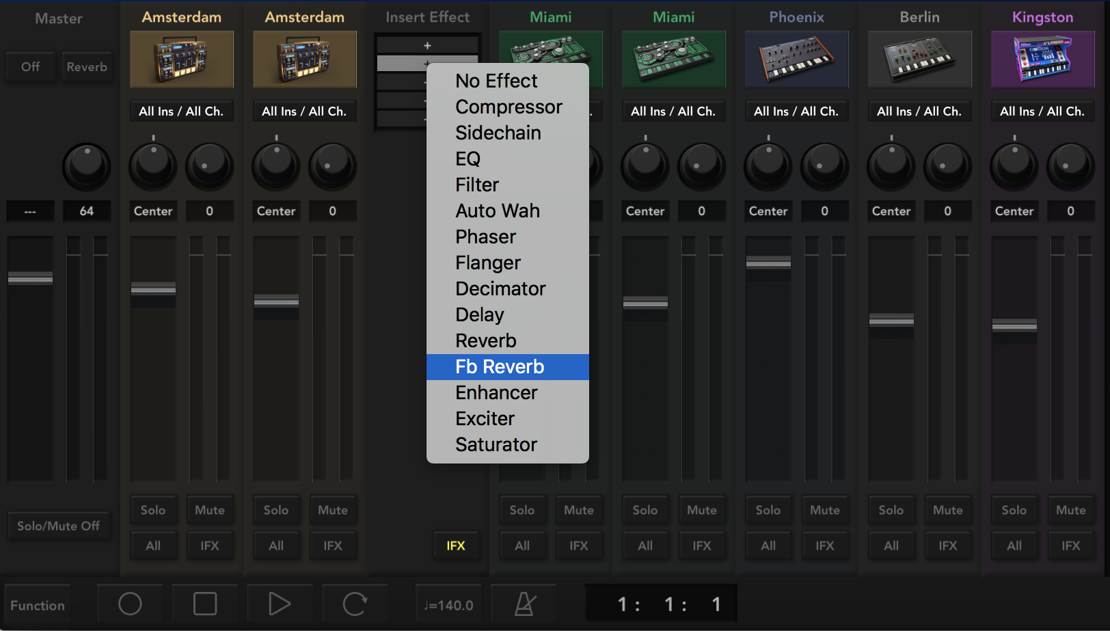Pick Saturator from the effect menu
Screen dimensions: 1110x631
click(x=508, y=444)
